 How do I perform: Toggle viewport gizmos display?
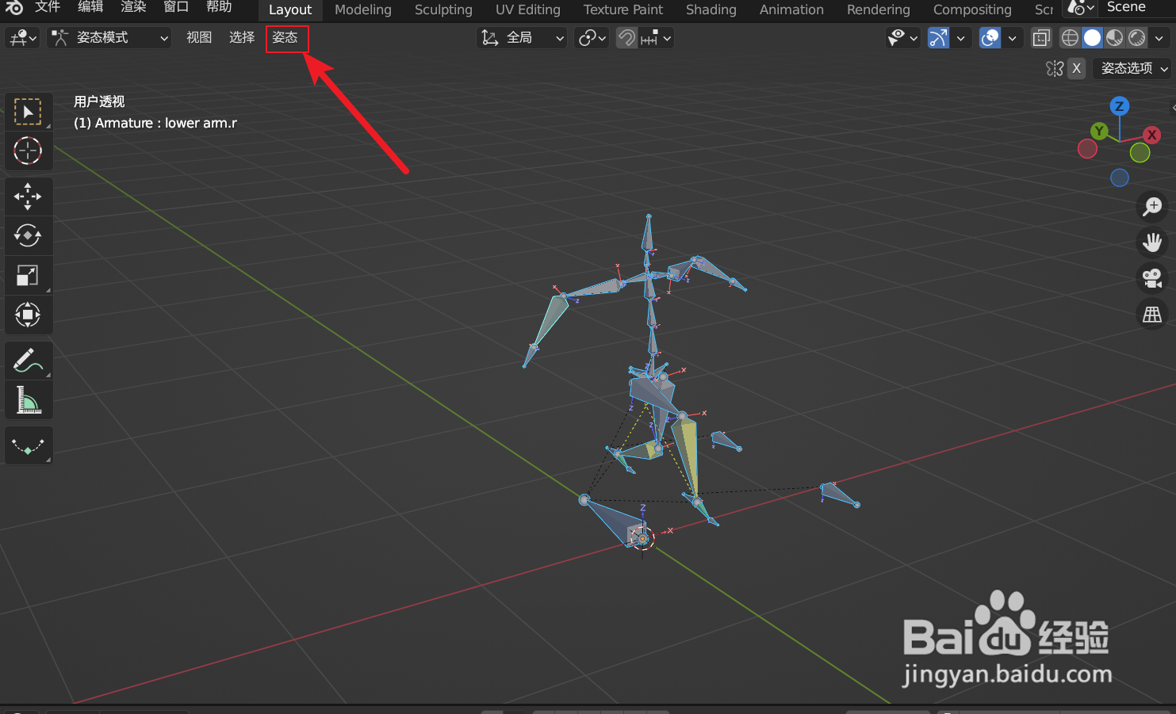tap(938, 37)
